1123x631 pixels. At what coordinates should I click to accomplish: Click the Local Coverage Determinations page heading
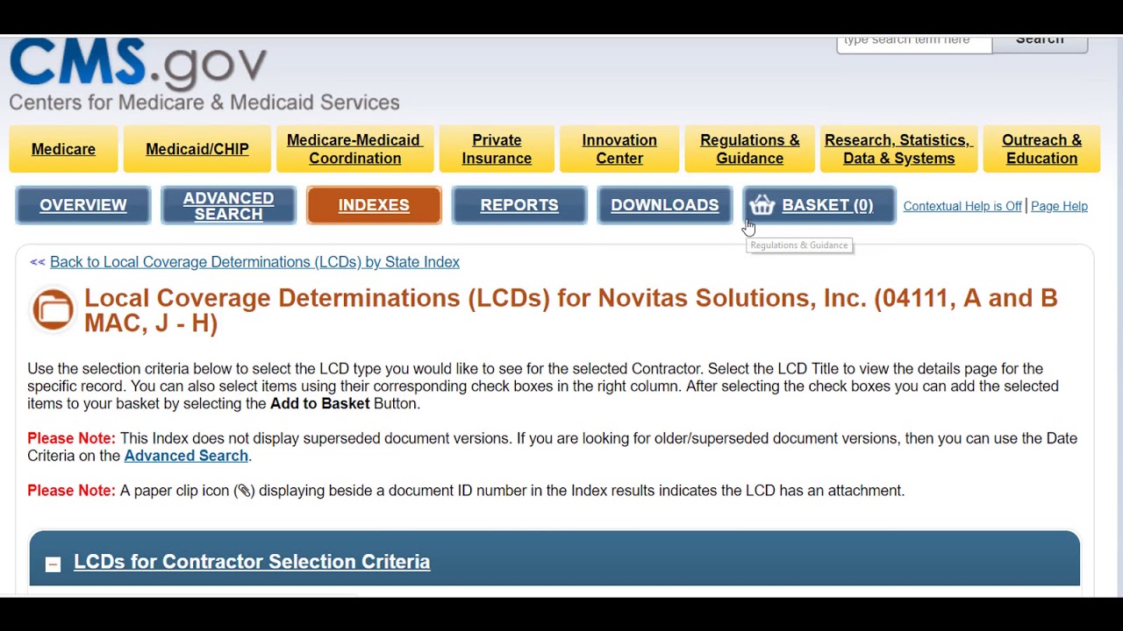tap(571, 310)
